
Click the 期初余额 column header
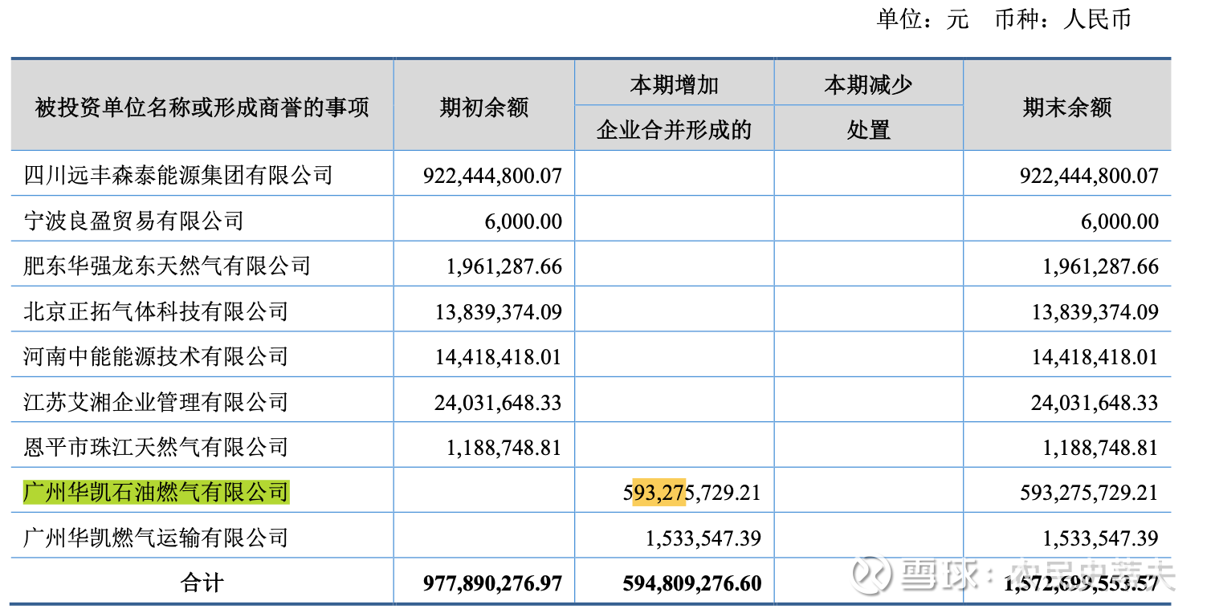tap(484, 107)
